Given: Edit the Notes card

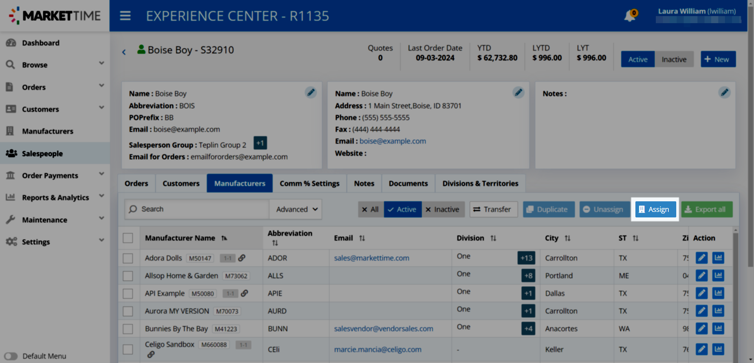Looking at the screenshot, I should click(724, 92).
